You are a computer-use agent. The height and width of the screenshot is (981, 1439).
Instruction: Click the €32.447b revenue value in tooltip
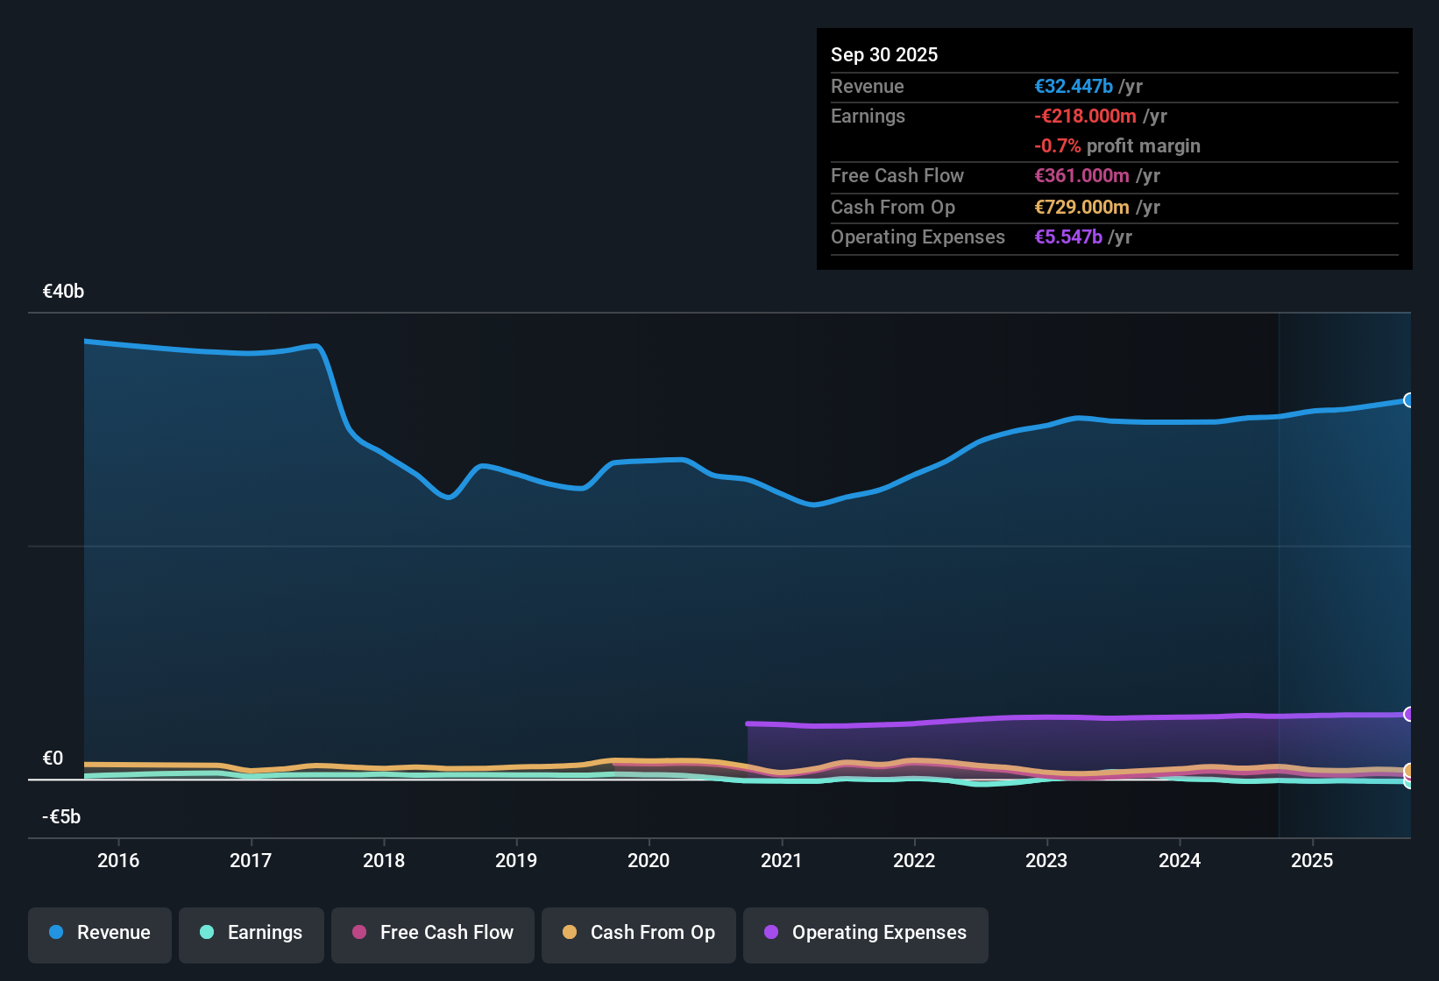coord(1074,86)
